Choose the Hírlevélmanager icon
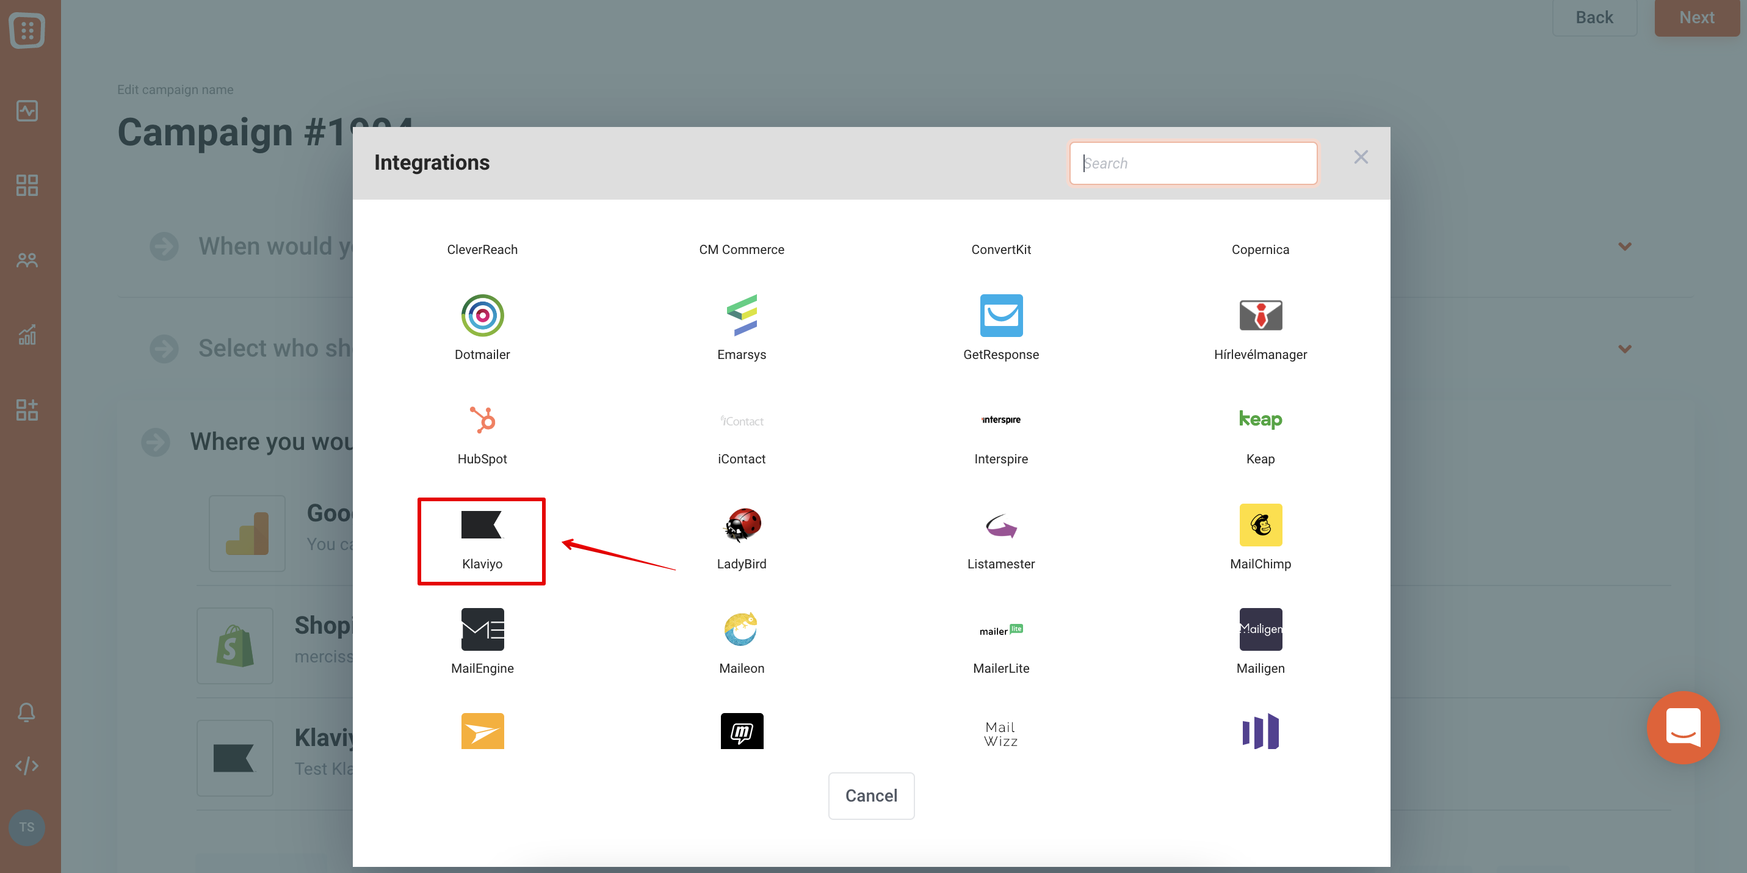 [x=1260, y=316]
